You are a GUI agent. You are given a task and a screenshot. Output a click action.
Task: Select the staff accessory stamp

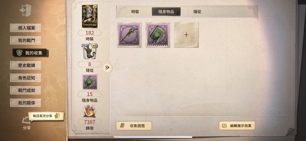129,35
